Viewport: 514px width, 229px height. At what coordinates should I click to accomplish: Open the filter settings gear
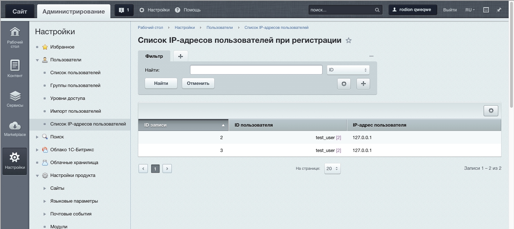tap(344, 83)
